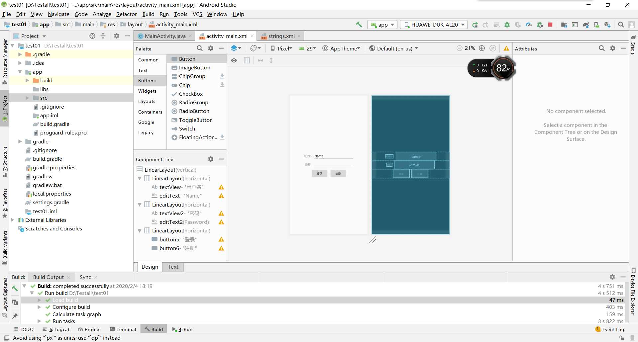Open the Logcat tool window
This screenshot has width=638, height=342.
tap(56, 329)
